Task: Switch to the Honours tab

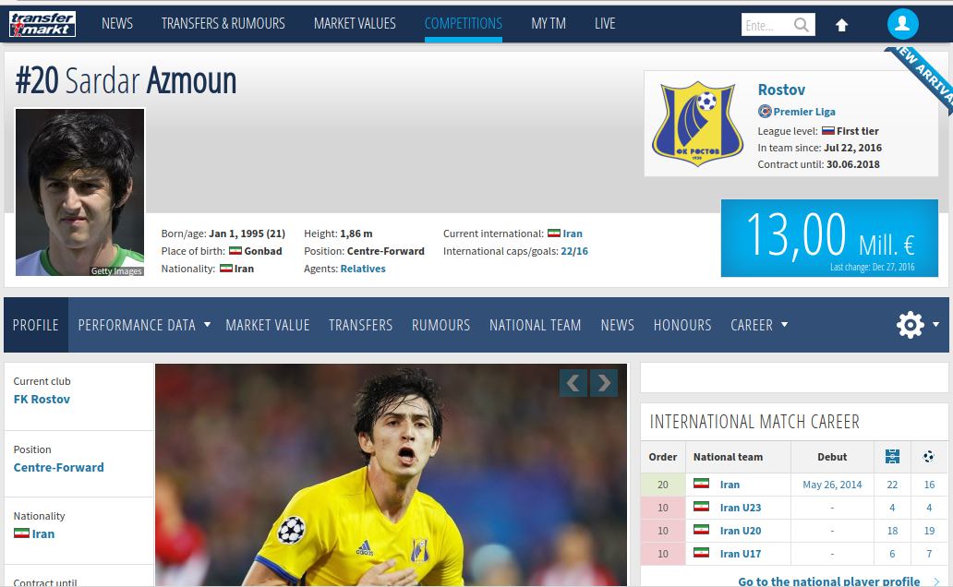Action: 682,325
